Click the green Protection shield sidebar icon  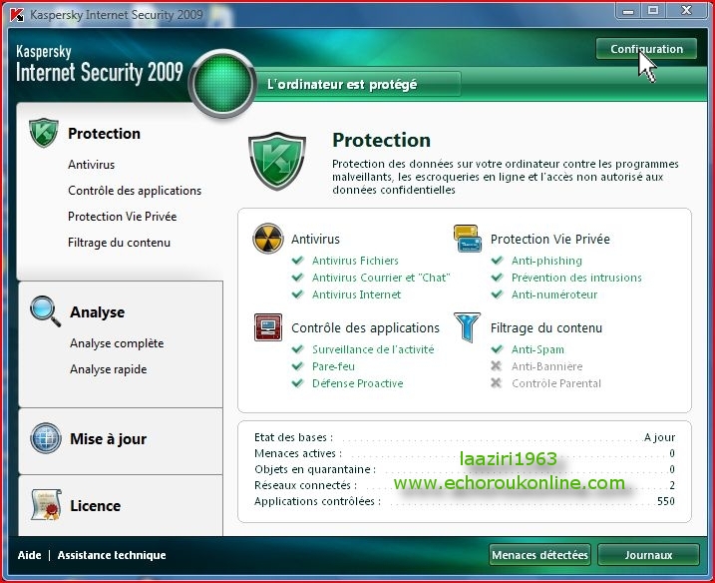[x=44, y=133]
